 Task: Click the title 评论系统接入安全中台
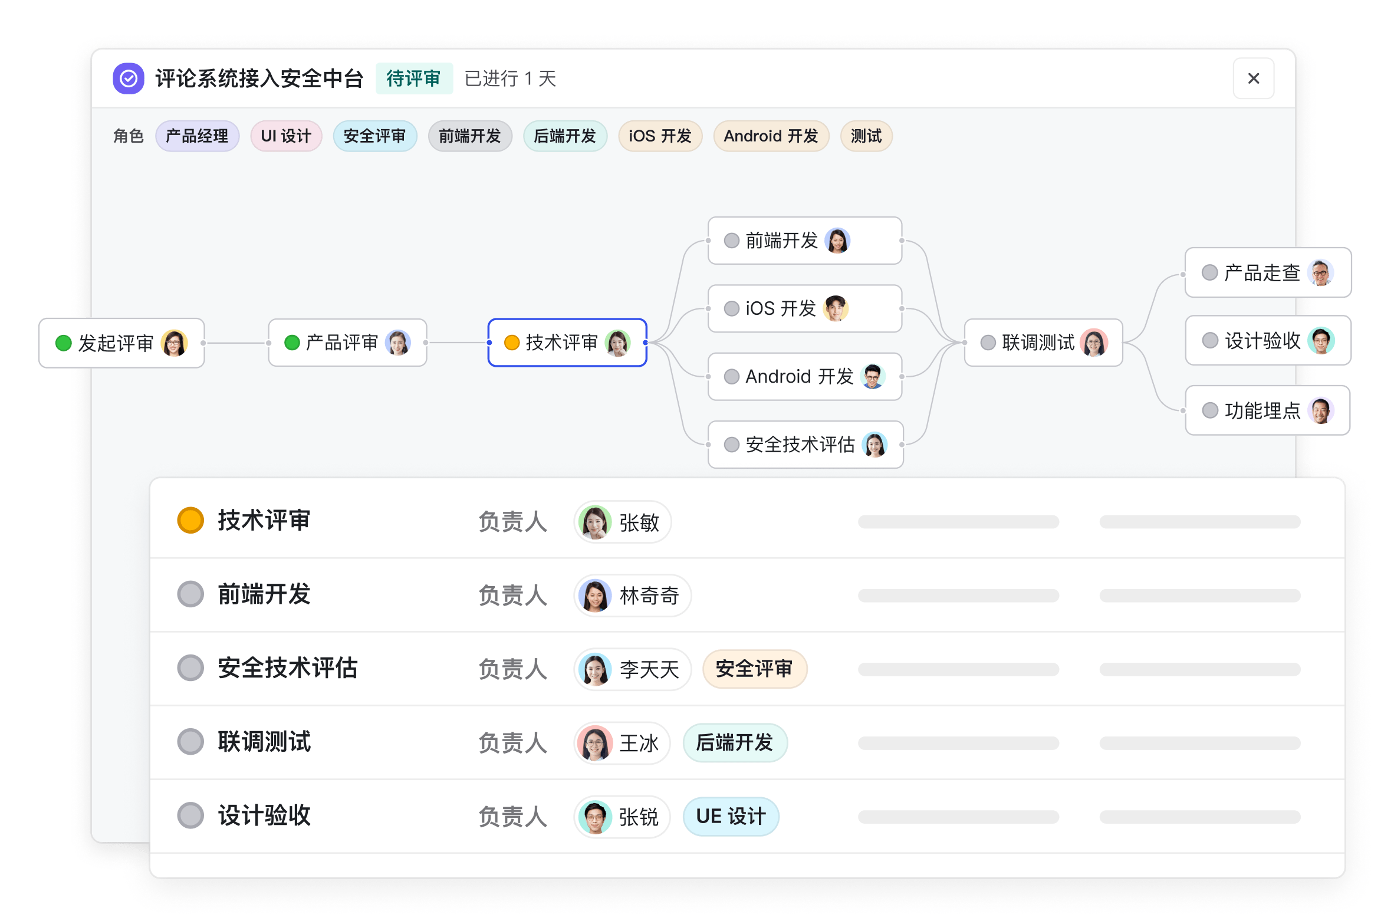(x=259, y=78)
